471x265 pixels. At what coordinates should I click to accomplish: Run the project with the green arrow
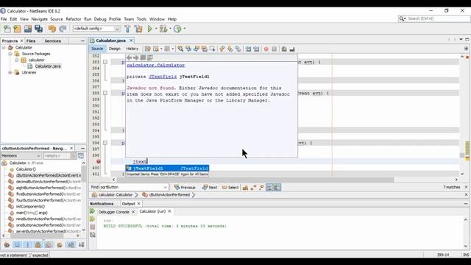pyautogui.click(x=149, y=29)
